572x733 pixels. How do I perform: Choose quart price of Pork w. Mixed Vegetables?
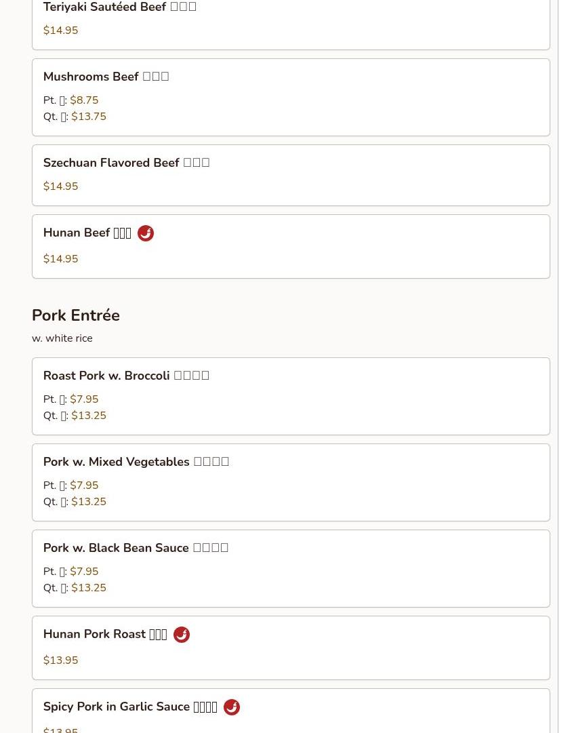tap(89, 502)
